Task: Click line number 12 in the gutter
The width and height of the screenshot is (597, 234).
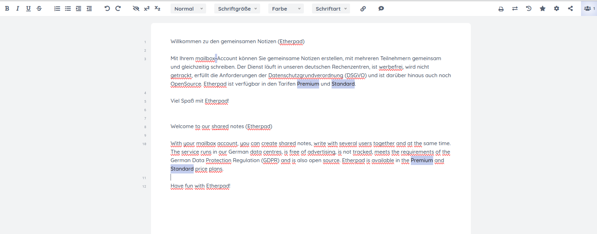Action: click(144, 187)
